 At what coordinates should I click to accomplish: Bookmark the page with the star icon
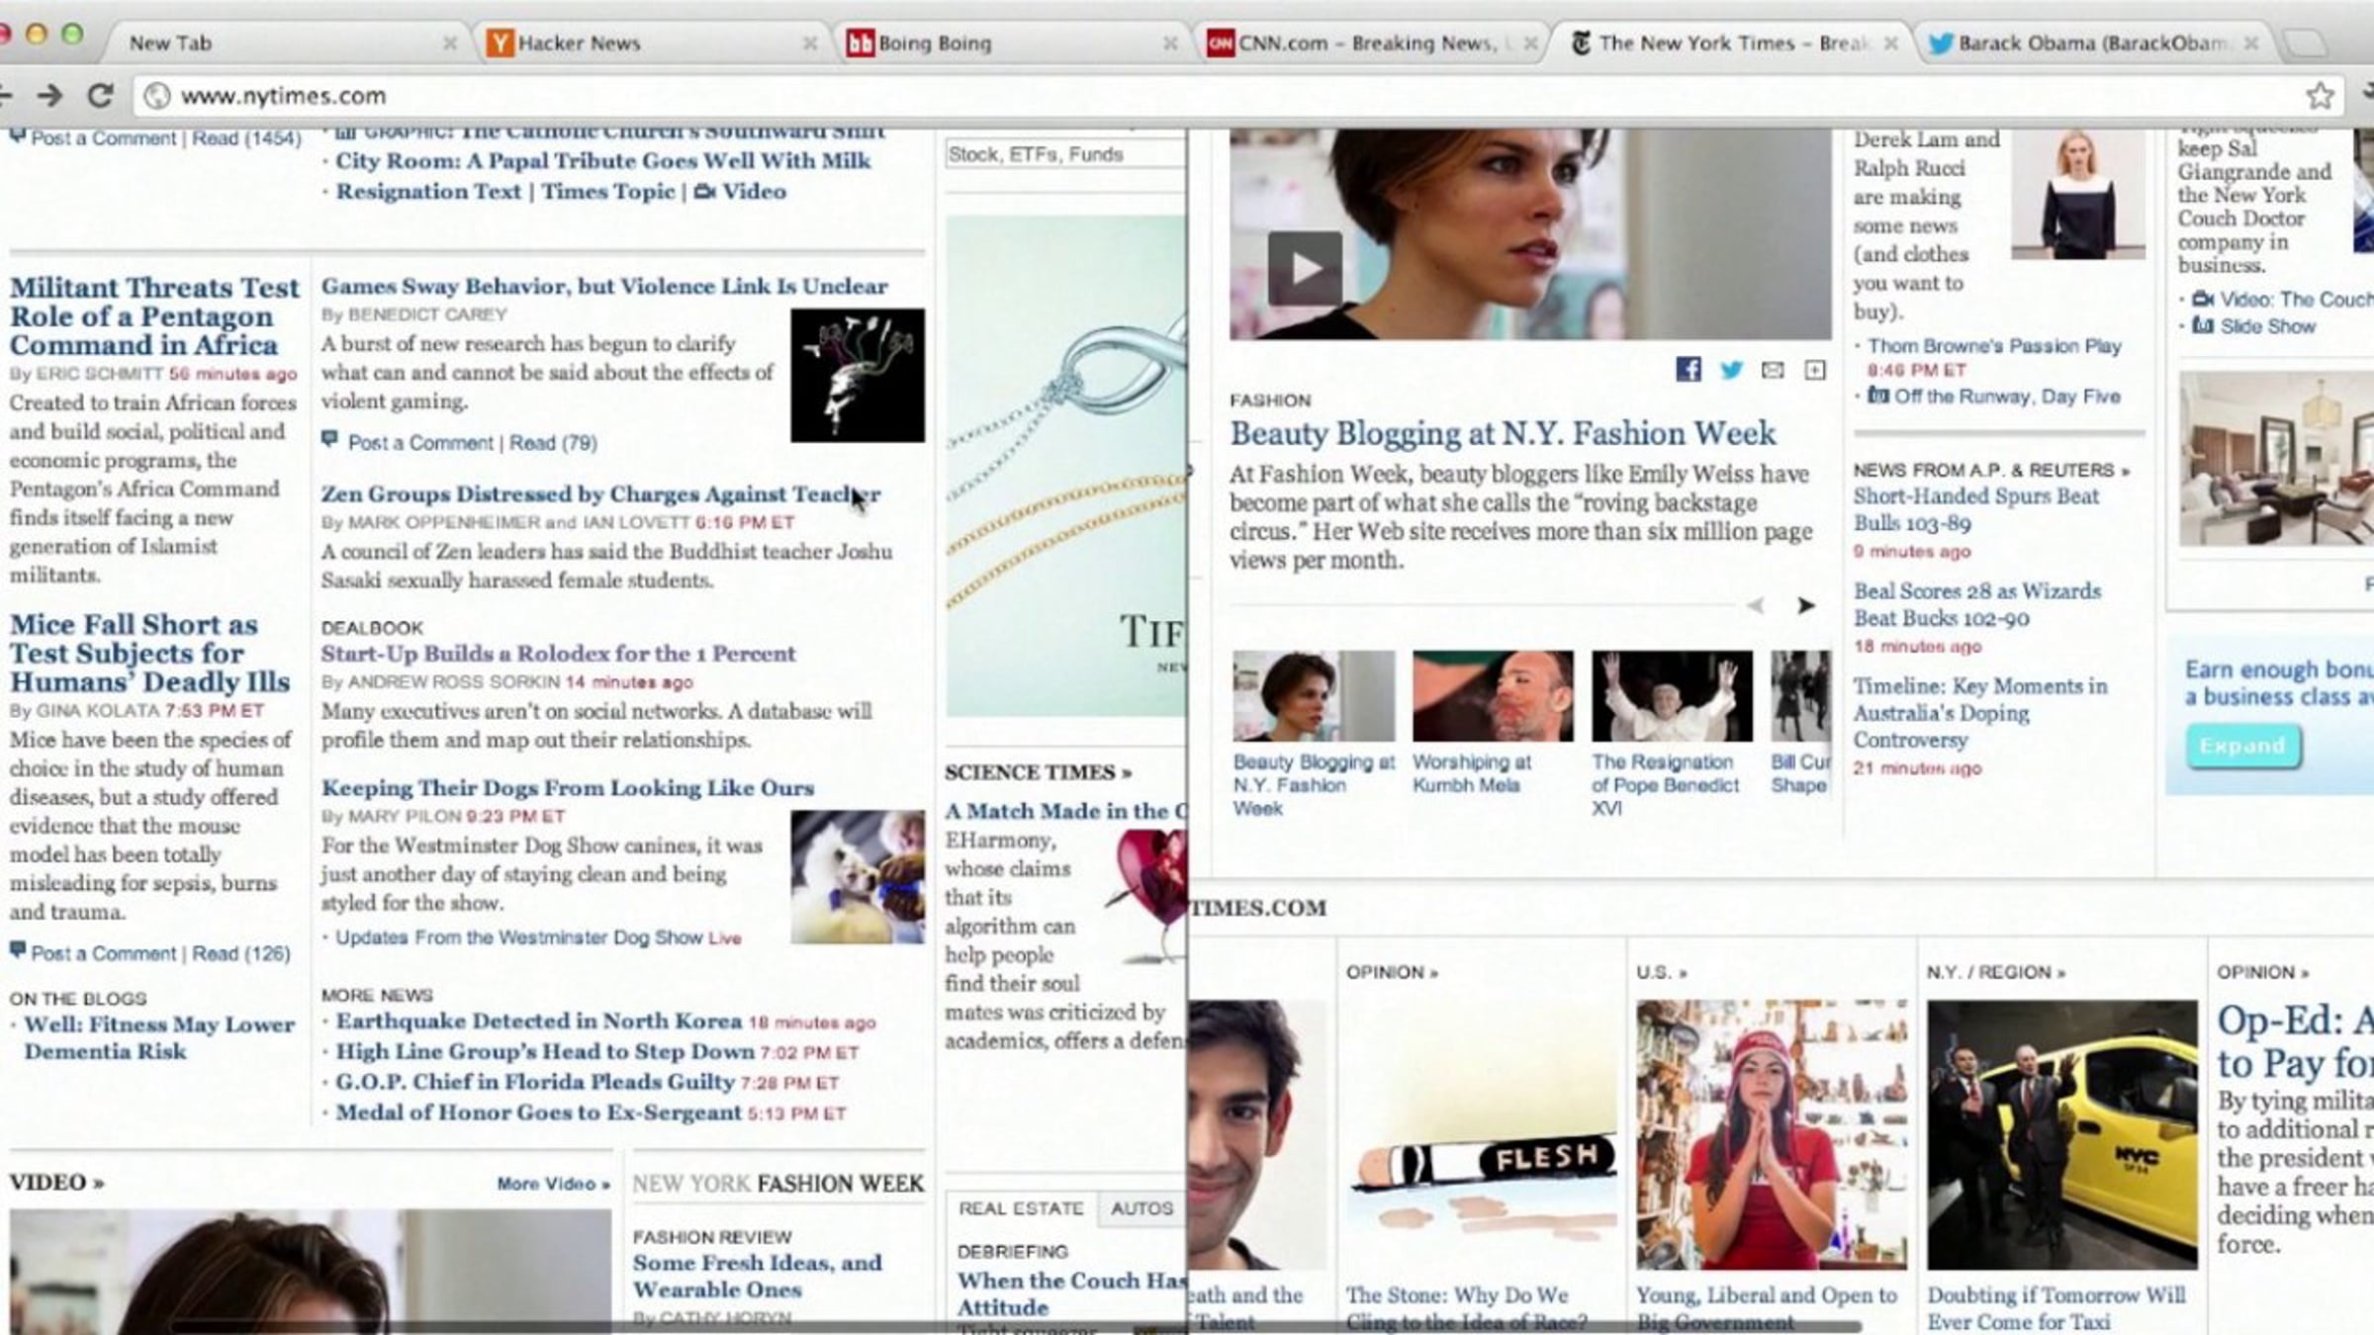[2320, 96]
